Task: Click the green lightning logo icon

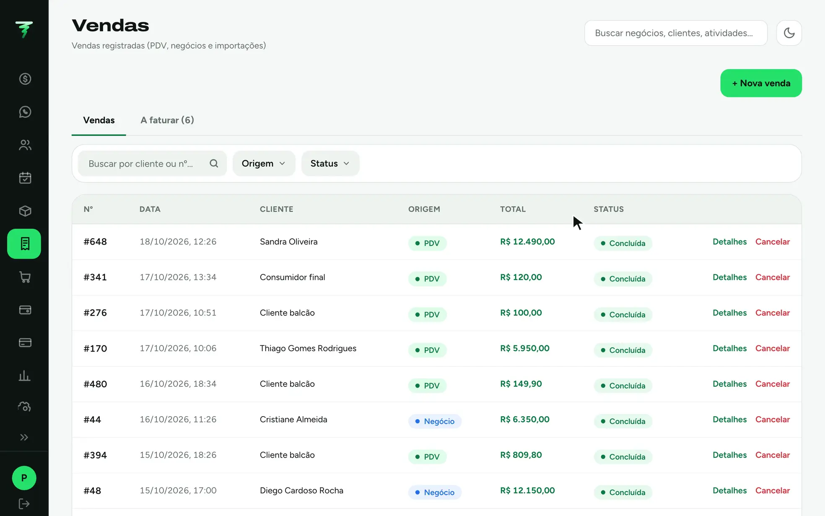Action: (24, 29)
